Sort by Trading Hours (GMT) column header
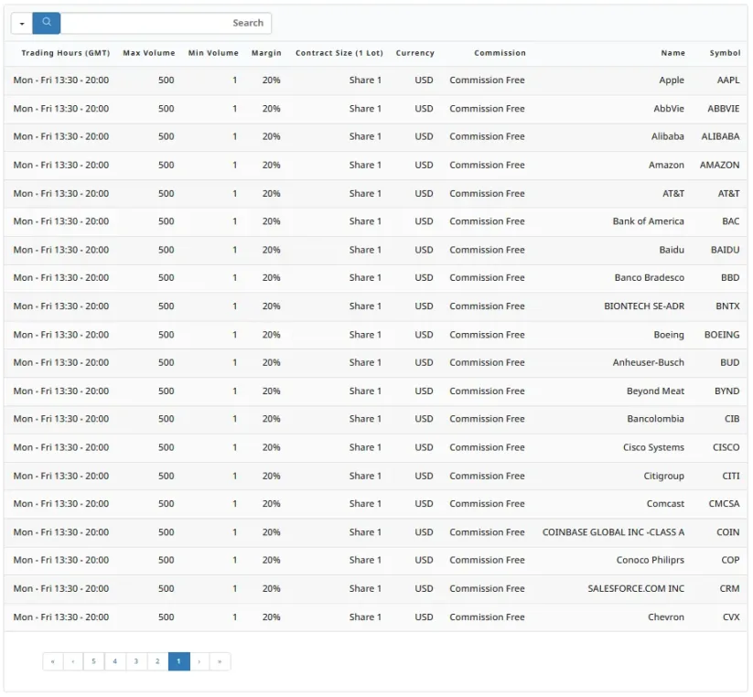 pyautogui.click(x=66, y=53)
